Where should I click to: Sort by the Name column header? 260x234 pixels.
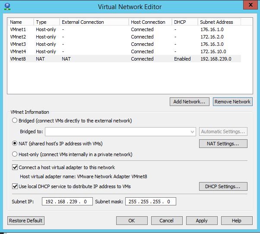tap(21, 22)
